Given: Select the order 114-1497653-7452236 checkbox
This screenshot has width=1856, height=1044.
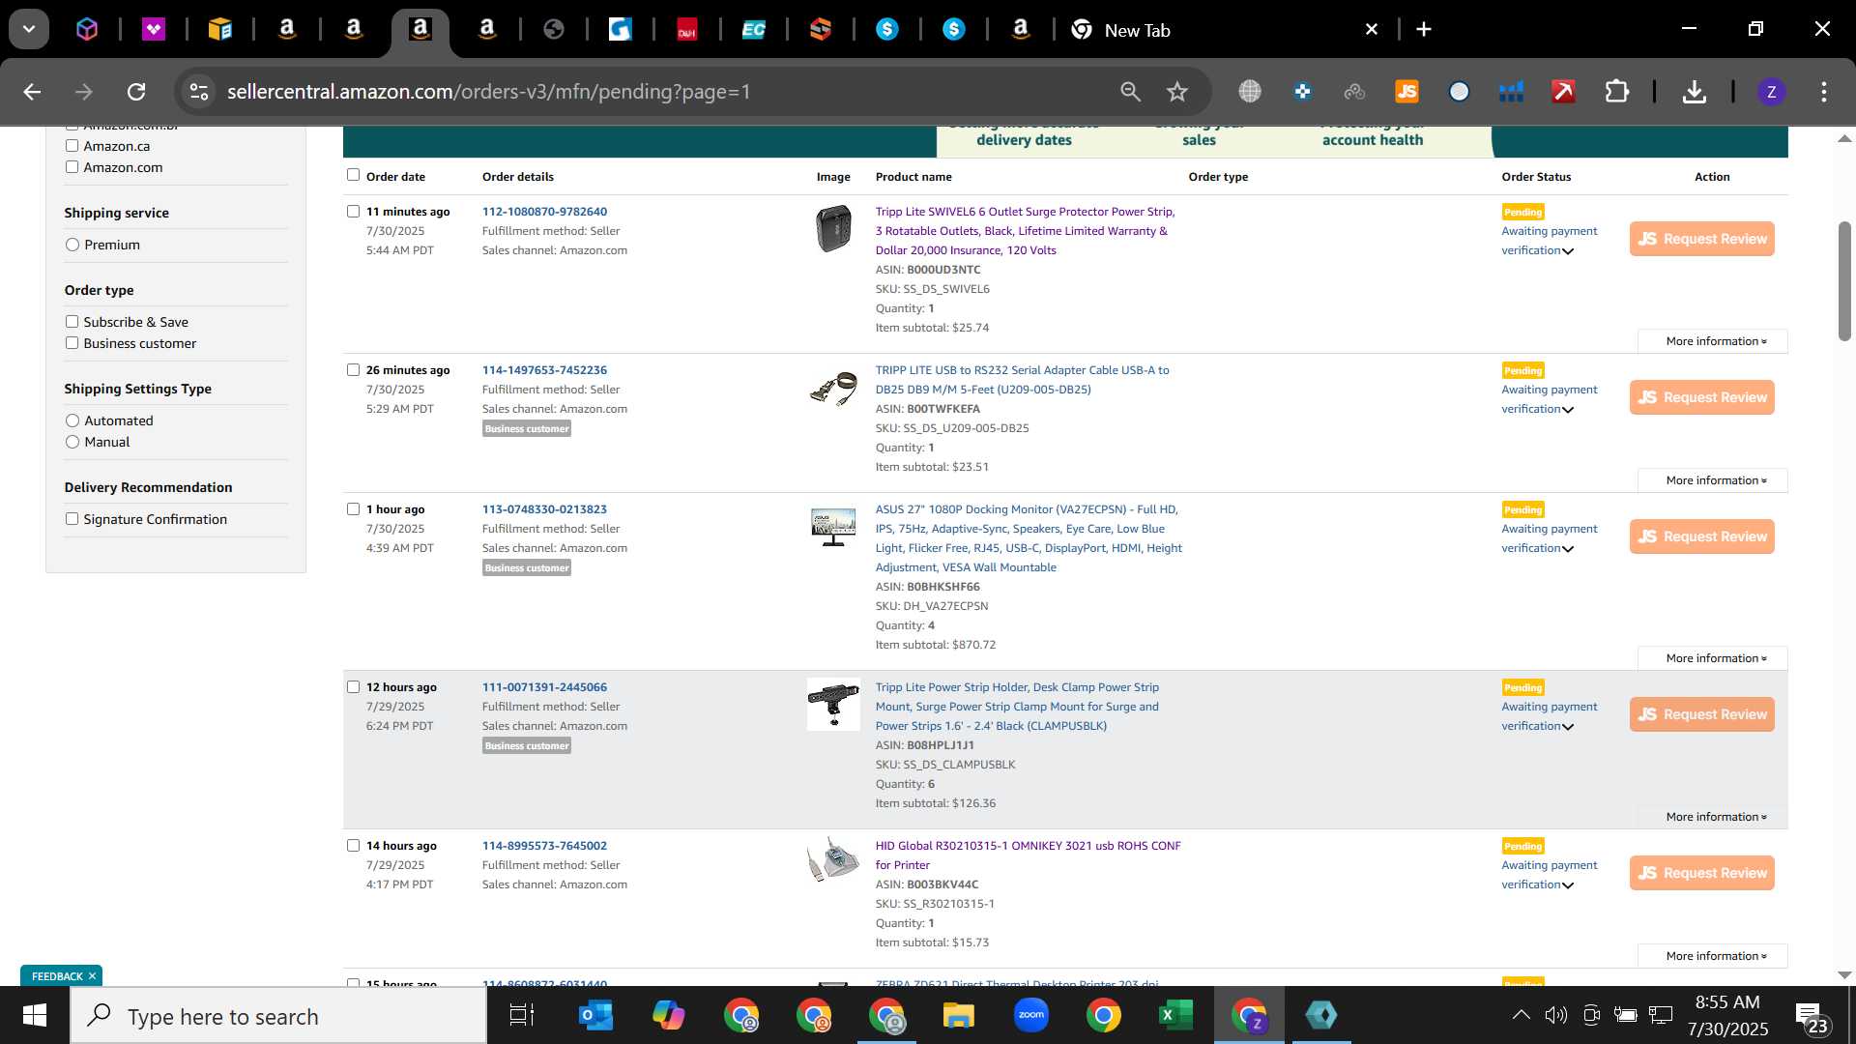Looking at the screenshot, I should 353,370.
